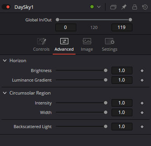The height and width of the screenshot is (146, 151).
Task: Pin the DaySky1 inspector
Action: pos(124,7)
